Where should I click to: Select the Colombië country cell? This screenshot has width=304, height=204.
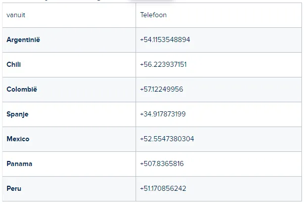pyautogui.click(x=69, y=90)
